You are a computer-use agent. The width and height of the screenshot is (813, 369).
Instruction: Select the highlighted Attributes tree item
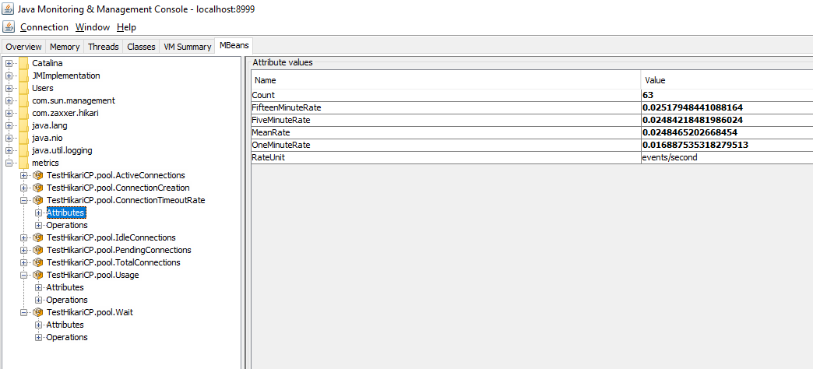[65, 213]
